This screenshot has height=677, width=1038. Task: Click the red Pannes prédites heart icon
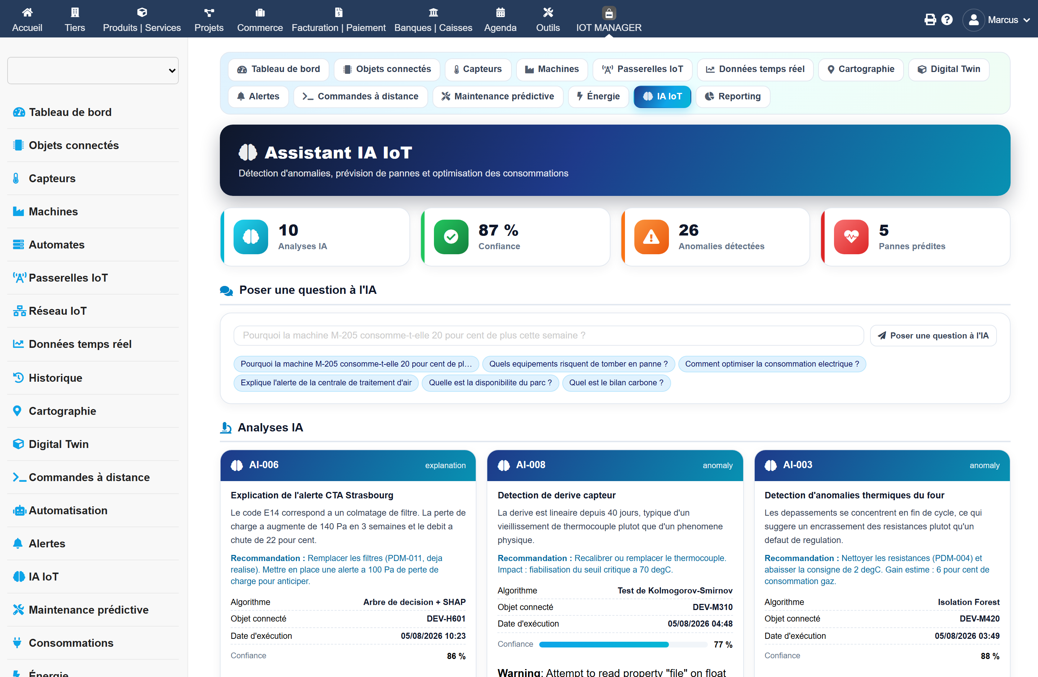pyautogui.click(x=851, y=237)
